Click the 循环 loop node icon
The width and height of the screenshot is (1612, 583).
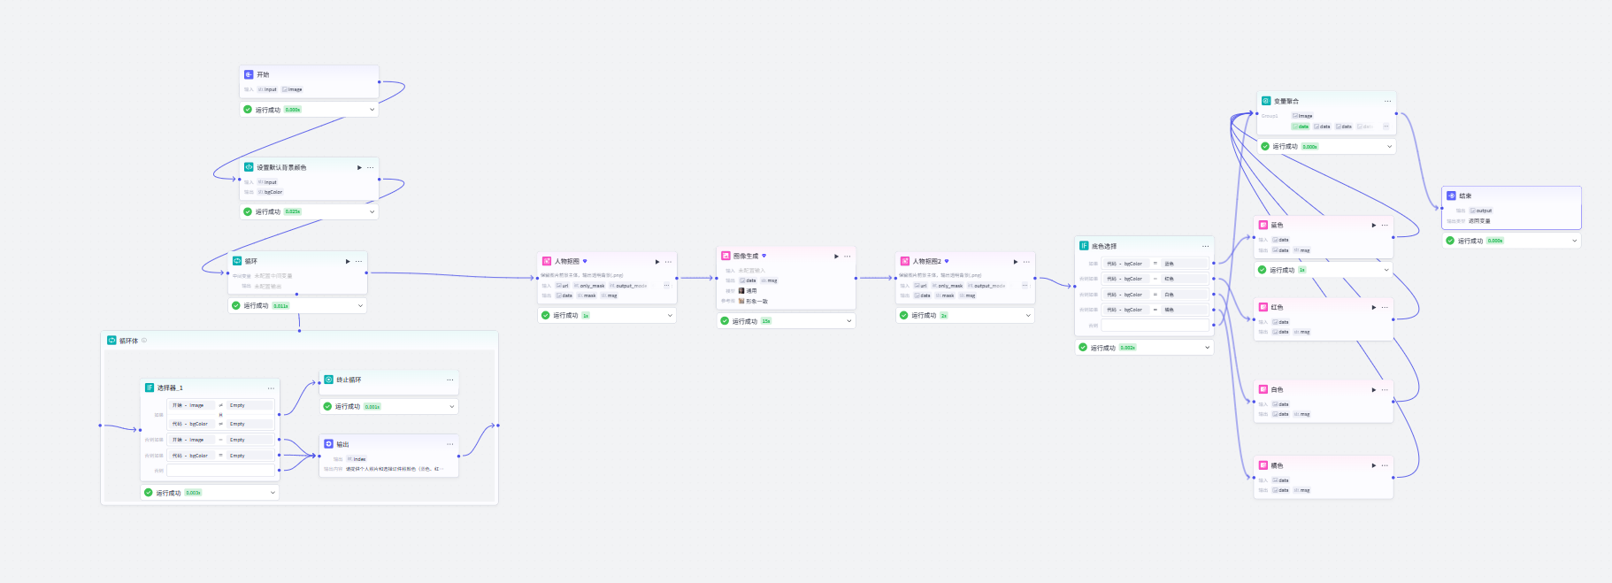point(237,261)
